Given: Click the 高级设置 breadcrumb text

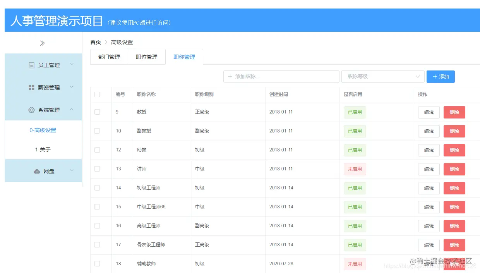Looking at the screenshot, I should (x=122, y=42).
